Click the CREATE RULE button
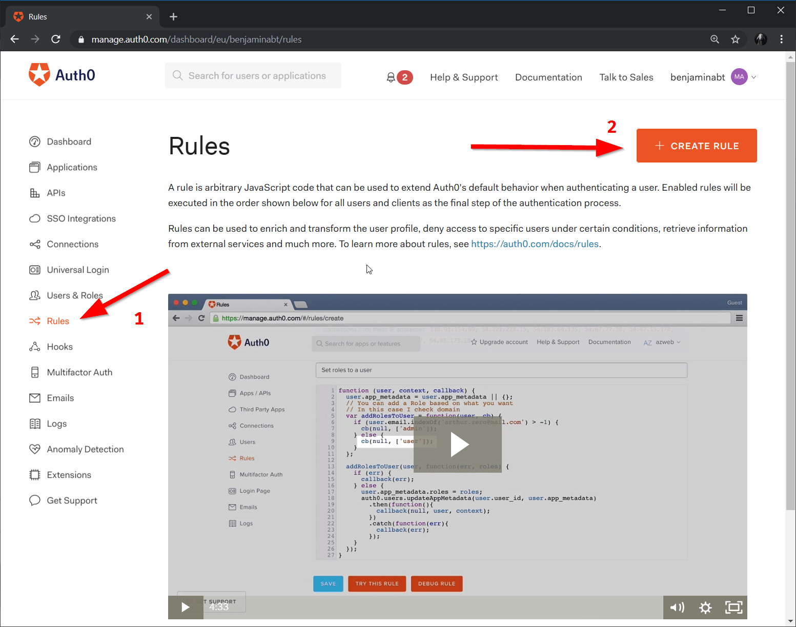 click(696, 146)
